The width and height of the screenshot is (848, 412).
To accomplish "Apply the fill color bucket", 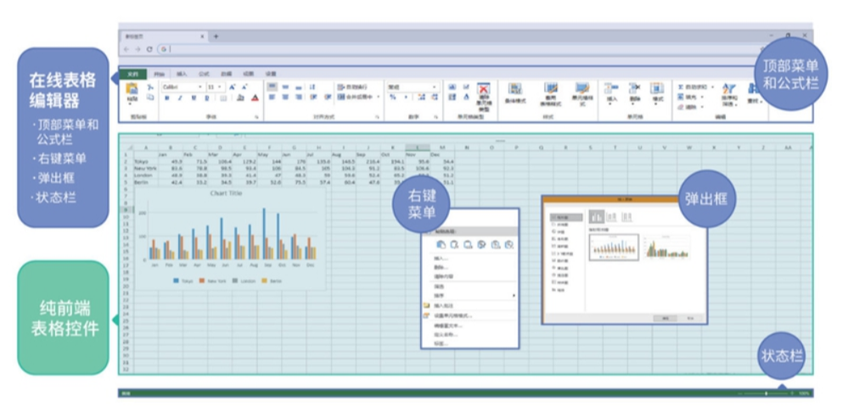I will point(240,97).
